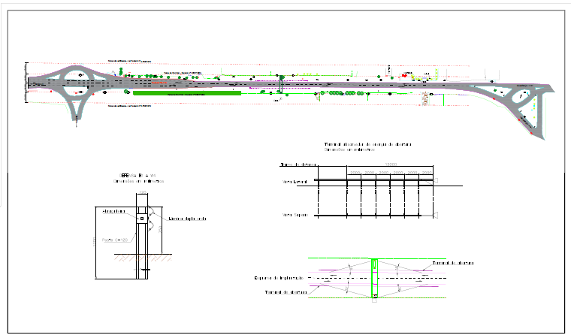Select the "Lâmina dupla onda" label
571x335 pixels.
pos(187,219)
